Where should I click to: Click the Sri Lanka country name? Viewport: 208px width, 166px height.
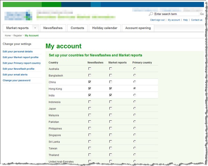click(54, 142)
